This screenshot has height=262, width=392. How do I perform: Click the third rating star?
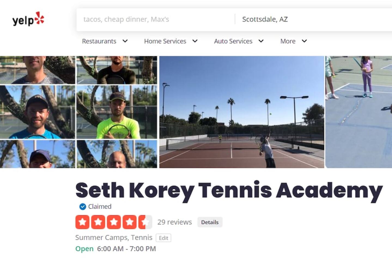coord(114,222)
